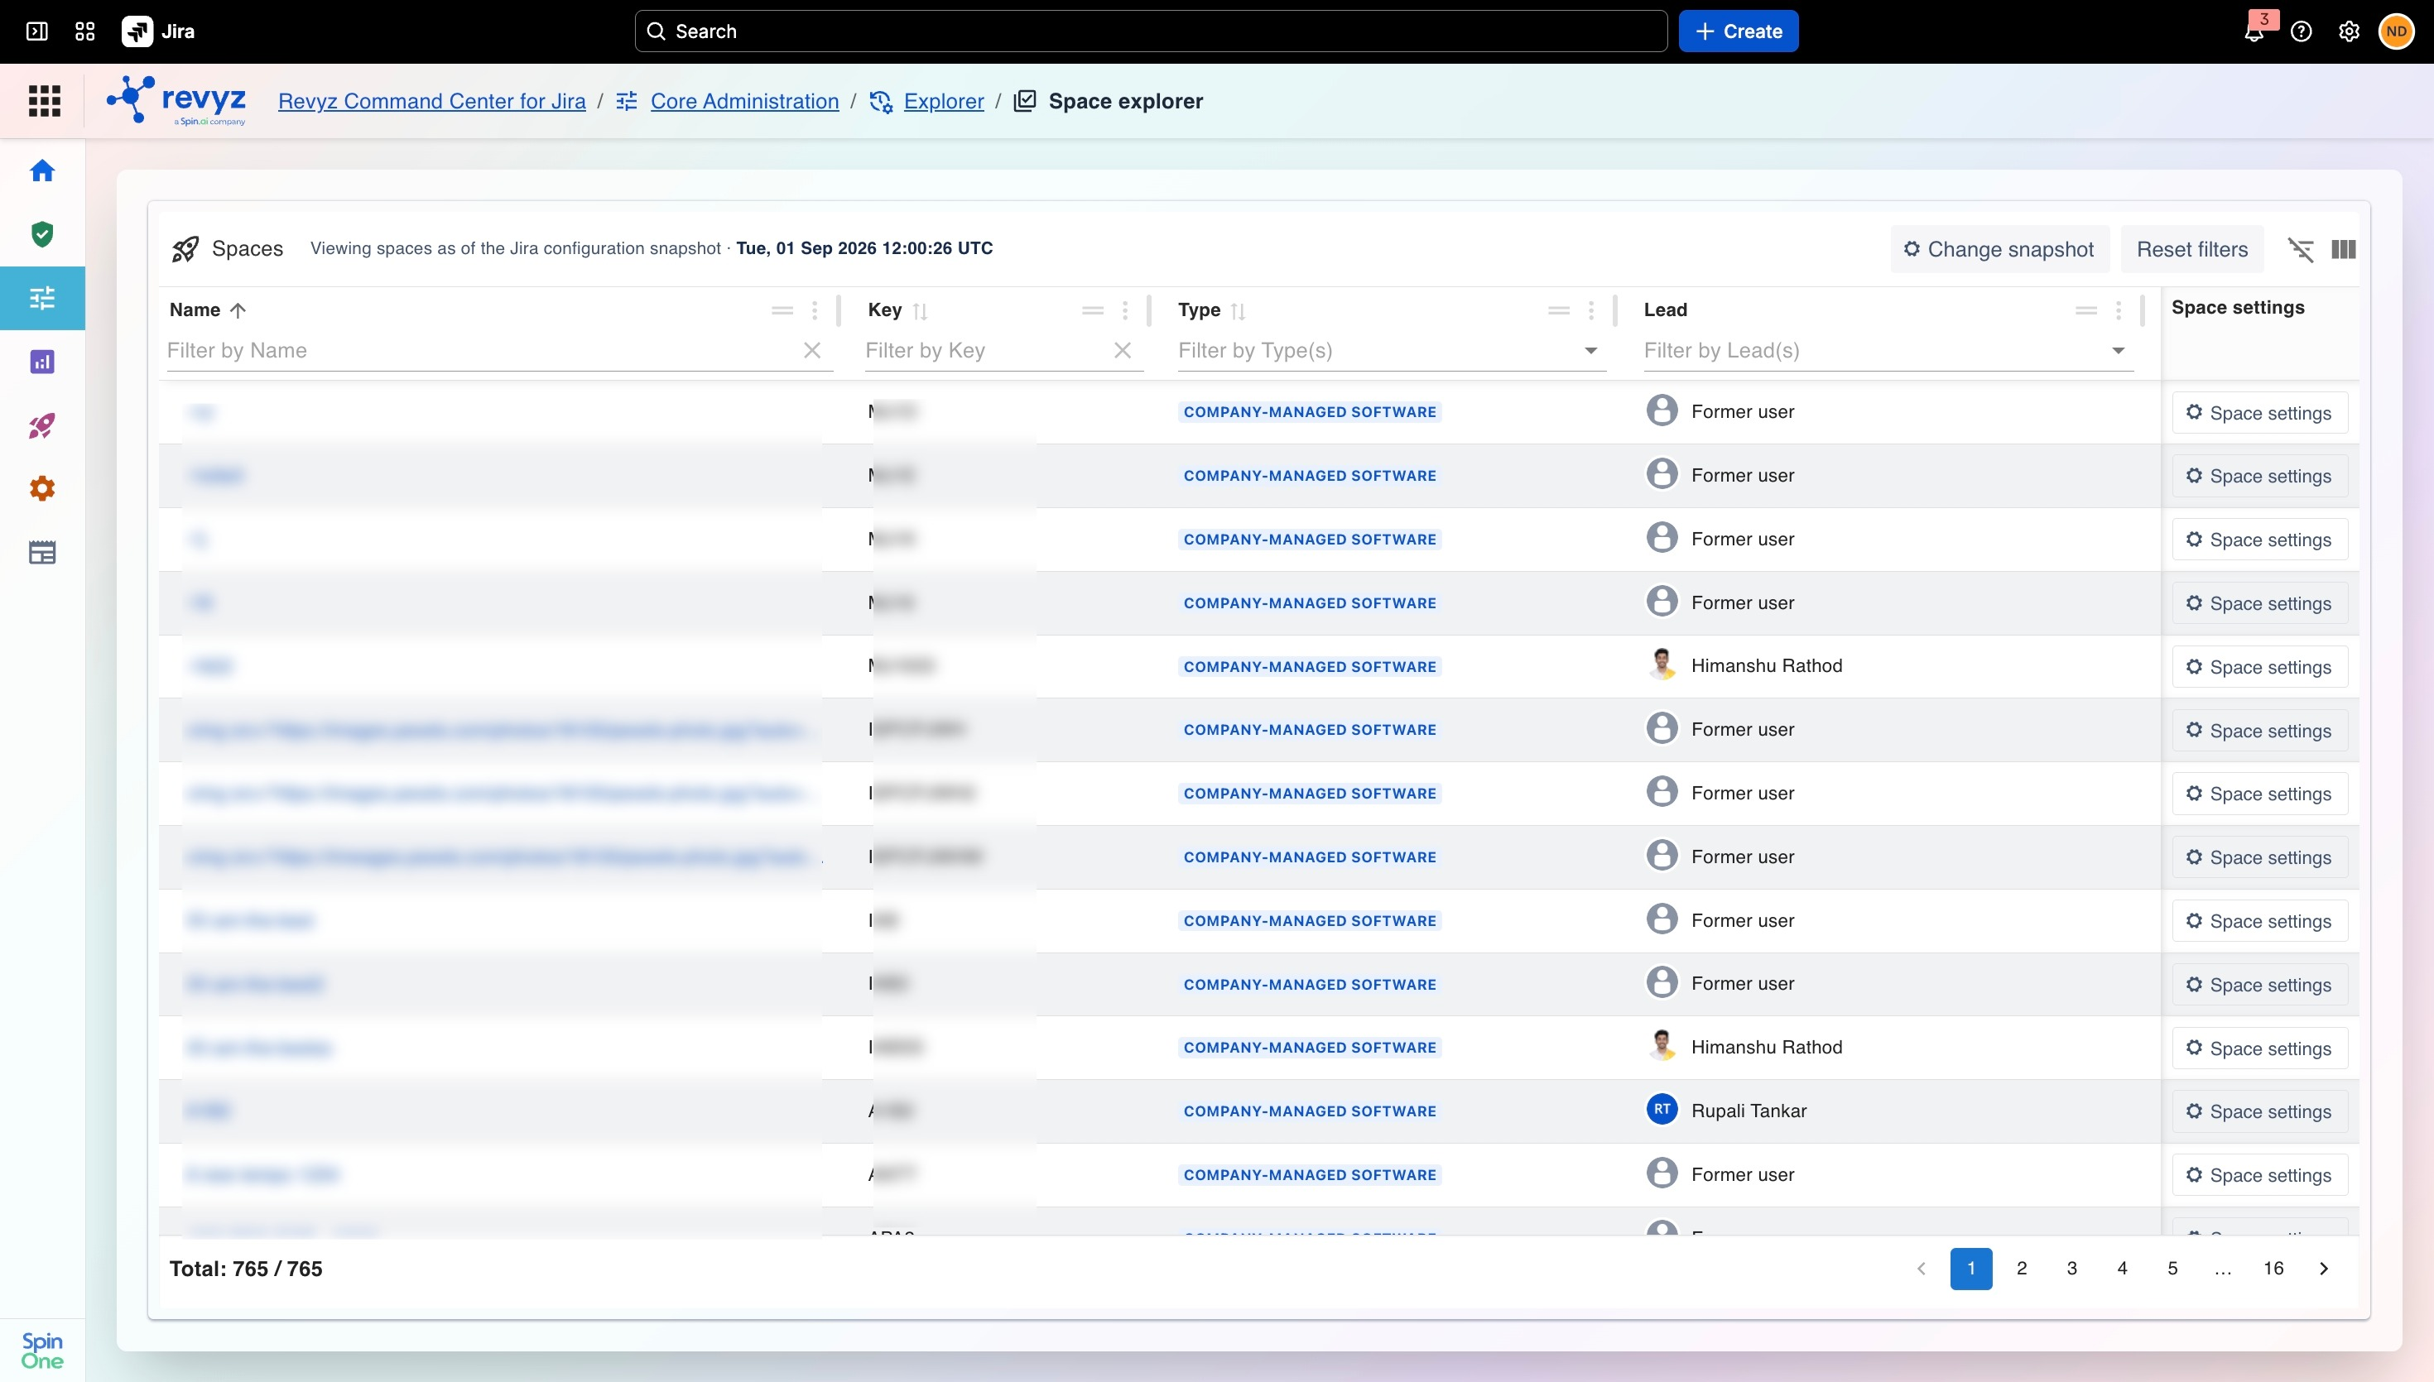Open the Key column options menu
Viewport: 2434px width, 1382px height.
point(1125,310)
